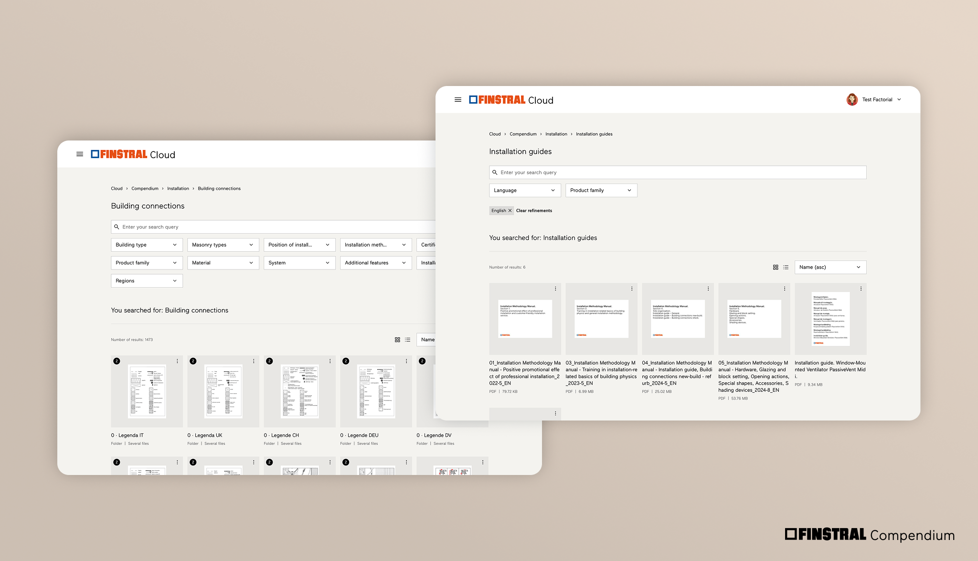Go to Compendium breadcrumb in Installation guides window
Image resolution: width=978 pixels, height=561 pixels.
point(523,134)
